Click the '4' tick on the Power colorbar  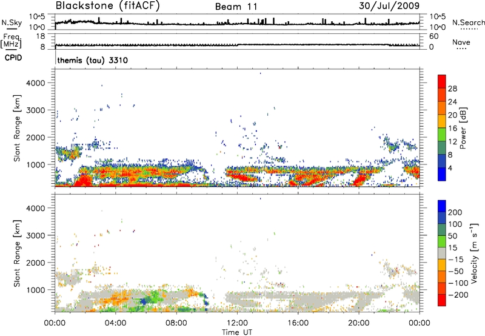(450, 168)
